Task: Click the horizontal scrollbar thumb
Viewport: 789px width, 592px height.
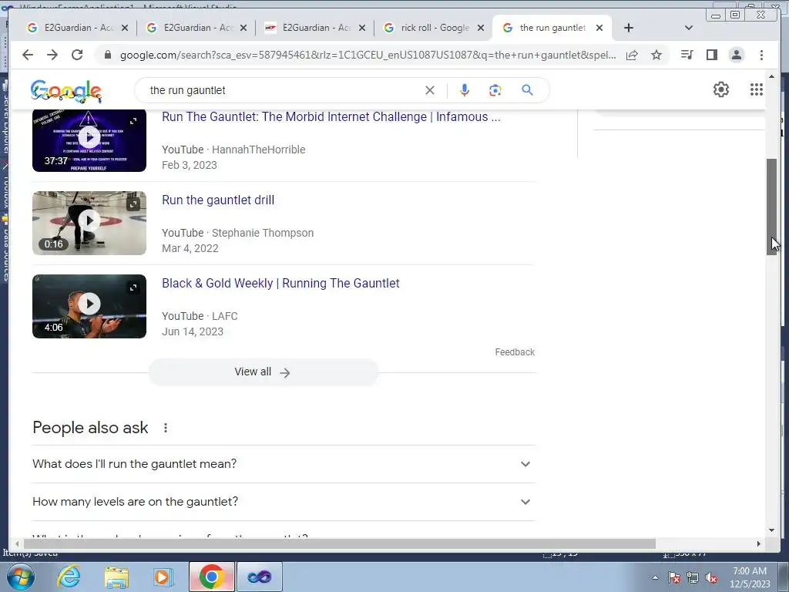Action: coord(340,543)
